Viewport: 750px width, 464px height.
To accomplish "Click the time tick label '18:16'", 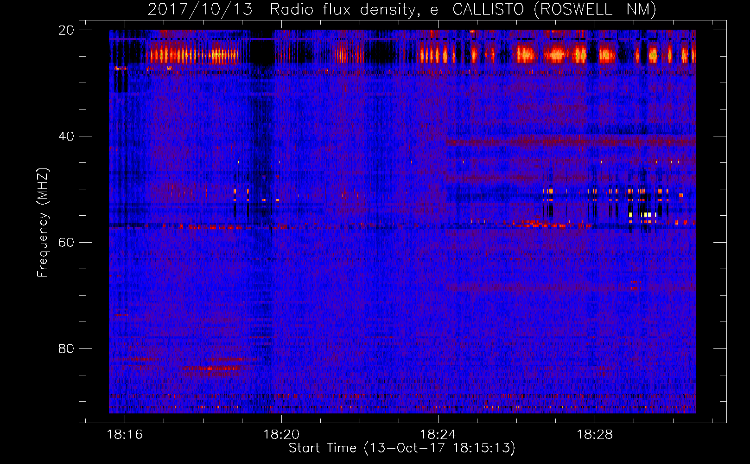I will tap(125, 435).
